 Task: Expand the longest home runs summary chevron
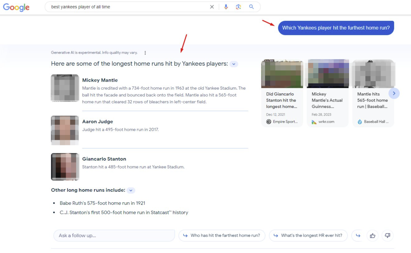tap(234, 64)
